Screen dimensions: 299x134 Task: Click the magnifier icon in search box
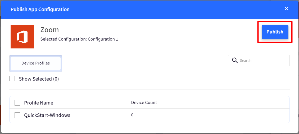[235, 61]
